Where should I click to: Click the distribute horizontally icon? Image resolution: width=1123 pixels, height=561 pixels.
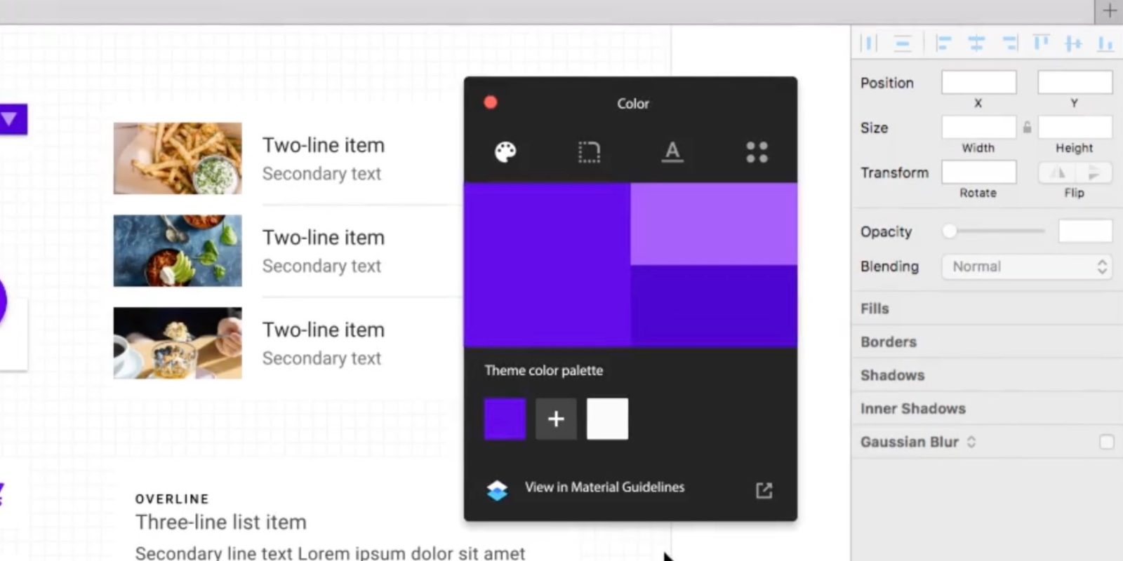pyautogui.click(x=869, y=43)
